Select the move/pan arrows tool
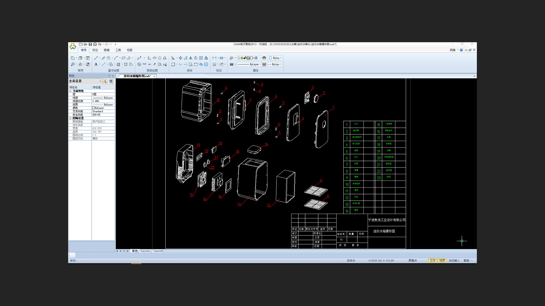 (181, 58)
